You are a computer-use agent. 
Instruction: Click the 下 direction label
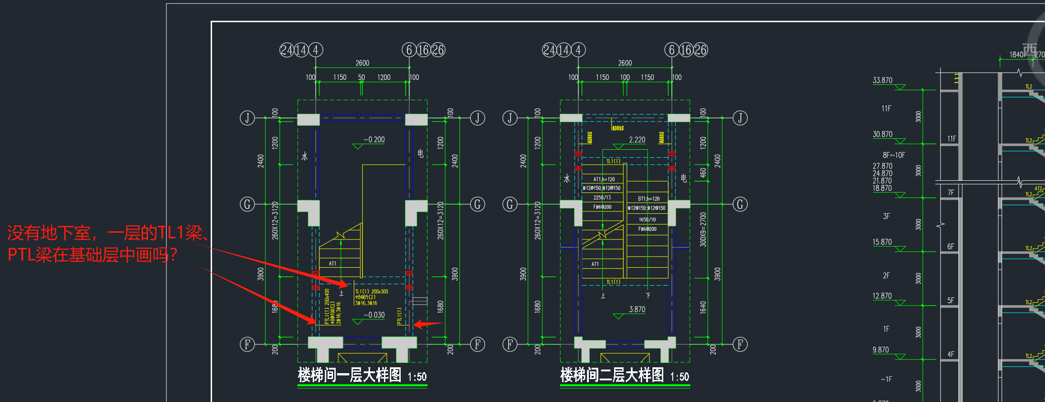tap(648, 296)
